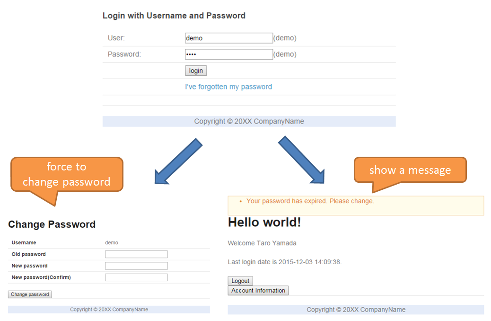Image resolution: width=491 pixels, height=321 pixels.
Task: Focus the New password(Confirm) field
Action: pos(136,277)
